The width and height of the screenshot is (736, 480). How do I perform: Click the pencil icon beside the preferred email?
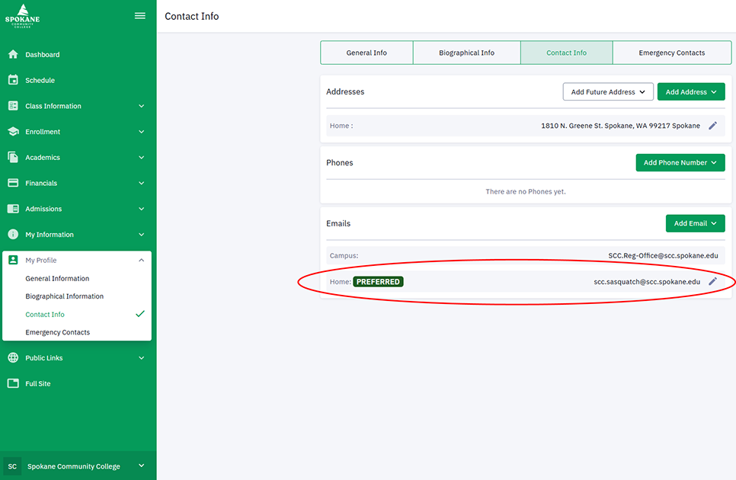point(712,281)
